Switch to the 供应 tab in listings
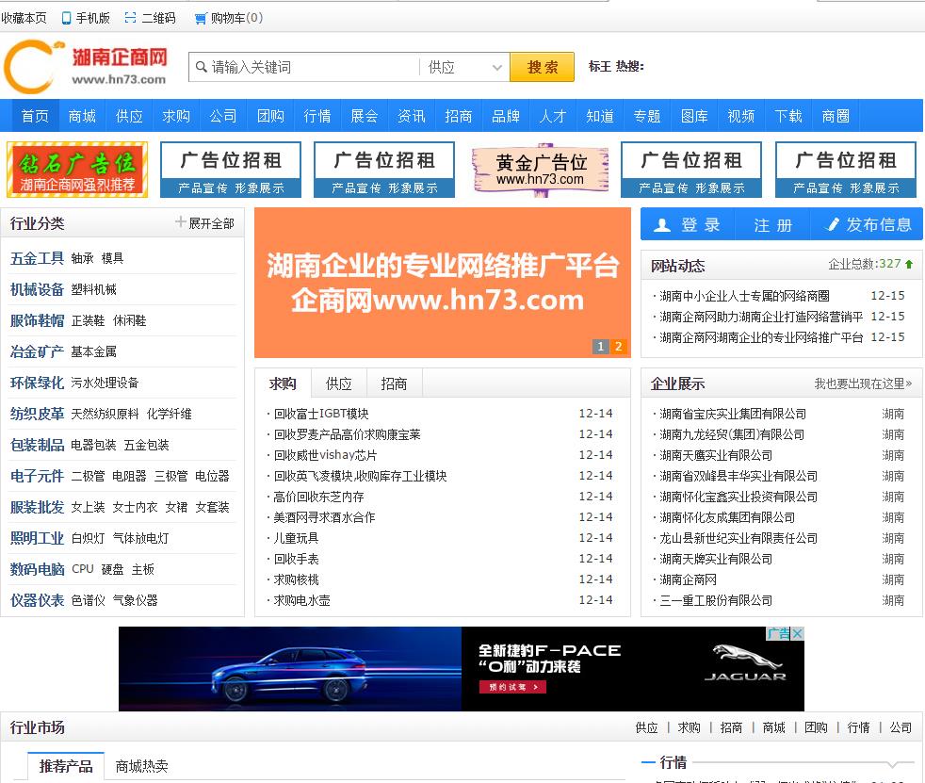The height and width of the screenshot is (783, 925). 338,383
